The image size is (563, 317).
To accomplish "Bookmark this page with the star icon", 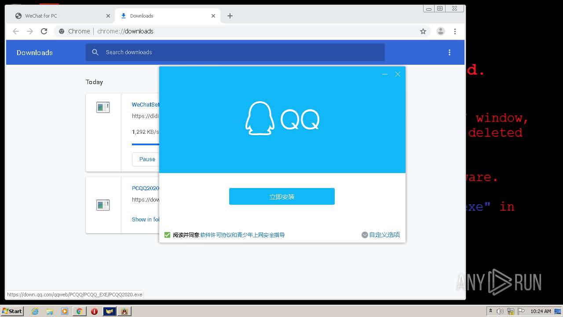I will pos(423,31).
